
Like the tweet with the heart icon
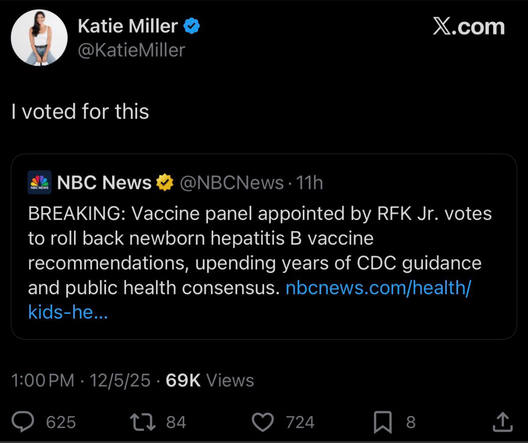tap(264, 422)
